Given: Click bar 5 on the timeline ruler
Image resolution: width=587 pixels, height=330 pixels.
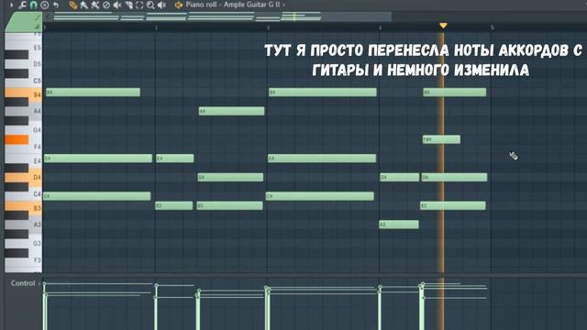Looking at the screenshot, I should (492, 27).
